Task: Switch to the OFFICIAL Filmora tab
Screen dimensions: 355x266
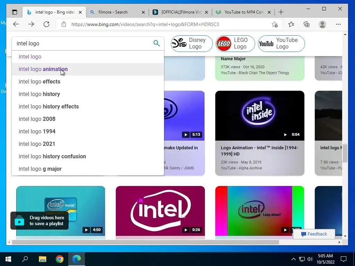Action: tap(181, 12)
